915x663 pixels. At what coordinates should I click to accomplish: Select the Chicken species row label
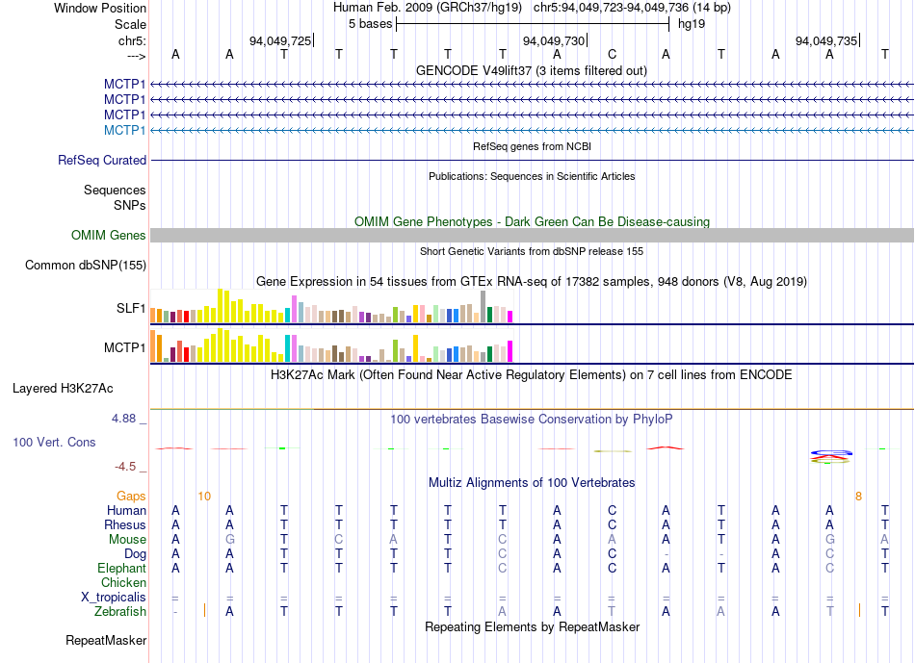click(x=123, y=582)
